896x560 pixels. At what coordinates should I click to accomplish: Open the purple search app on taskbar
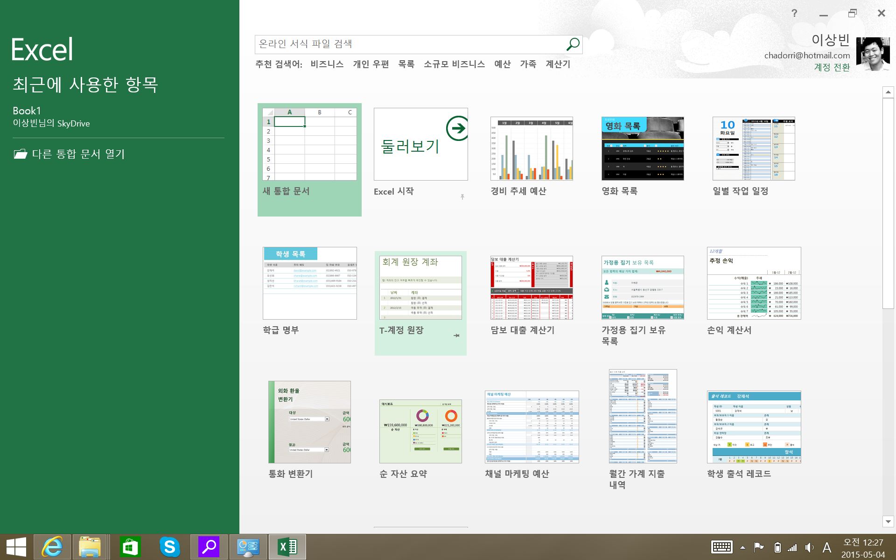(209, 547)
